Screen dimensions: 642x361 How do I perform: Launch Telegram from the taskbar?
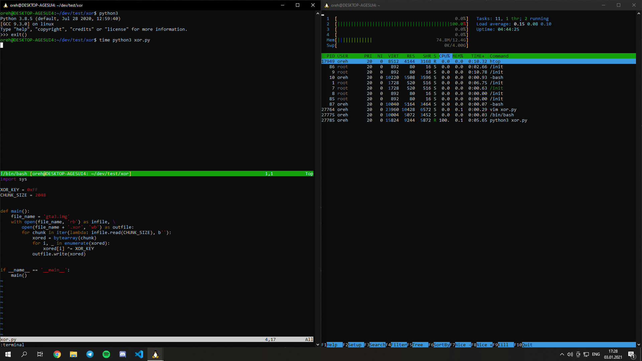pos(90,354)
